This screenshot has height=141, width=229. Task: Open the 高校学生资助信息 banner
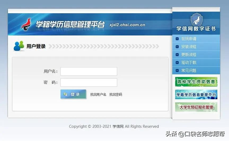[x=196, y=82]
